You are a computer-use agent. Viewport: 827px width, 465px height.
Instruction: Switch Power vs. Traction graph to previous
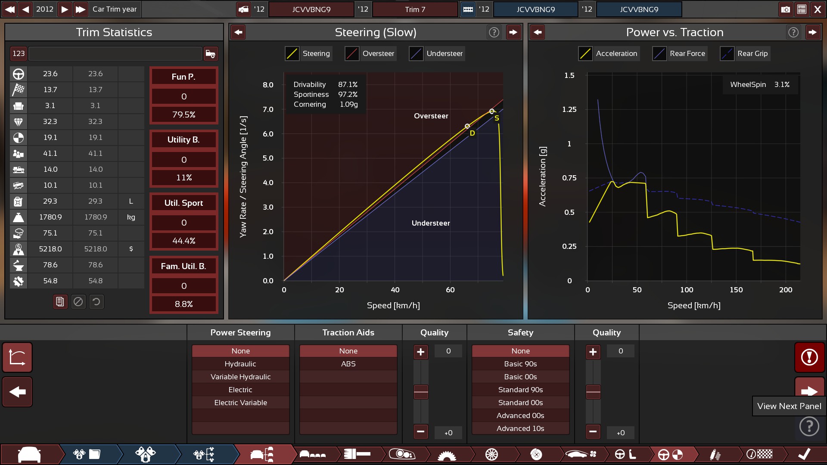click(538, 32)
